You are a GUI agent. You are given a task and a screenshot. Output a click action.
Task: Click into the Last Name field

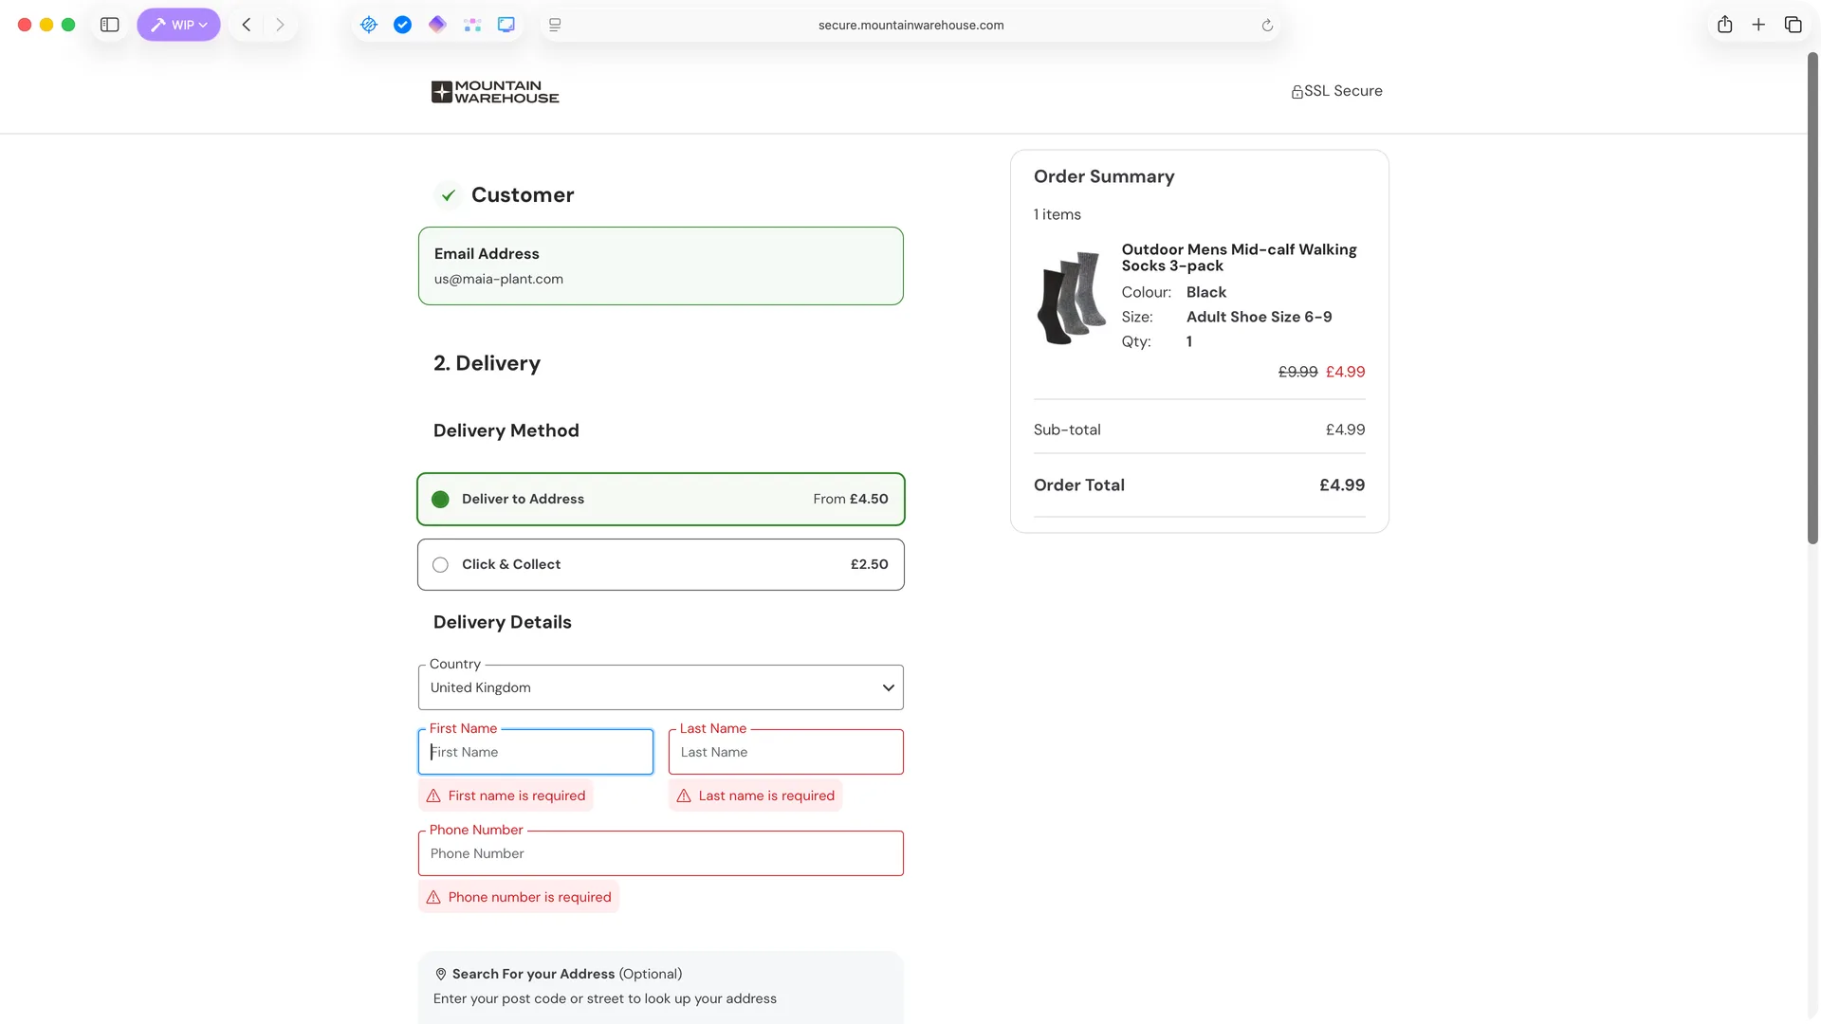(785, 752)
